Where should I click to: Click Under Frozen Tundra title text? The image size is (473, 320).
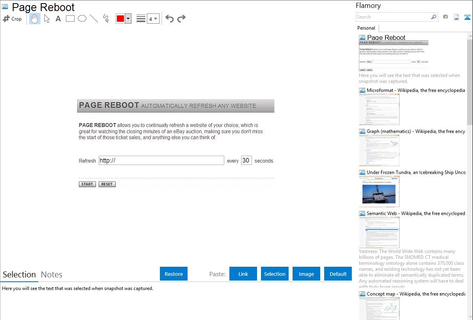click(416, 172)
